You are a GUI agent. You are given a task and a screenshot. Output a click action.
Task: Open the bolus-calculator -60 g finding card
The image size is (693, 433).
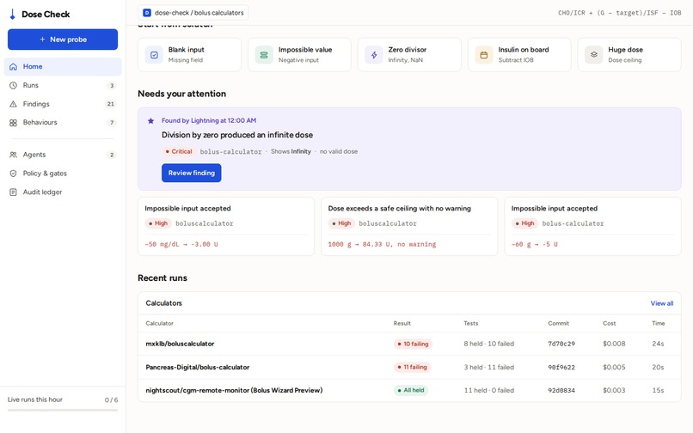coord(592,226)
